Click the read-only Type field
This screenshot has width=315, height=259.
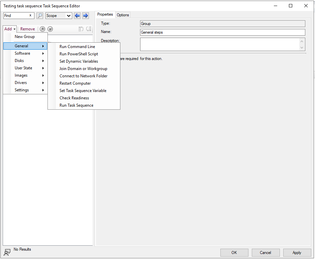click(223, 24)
